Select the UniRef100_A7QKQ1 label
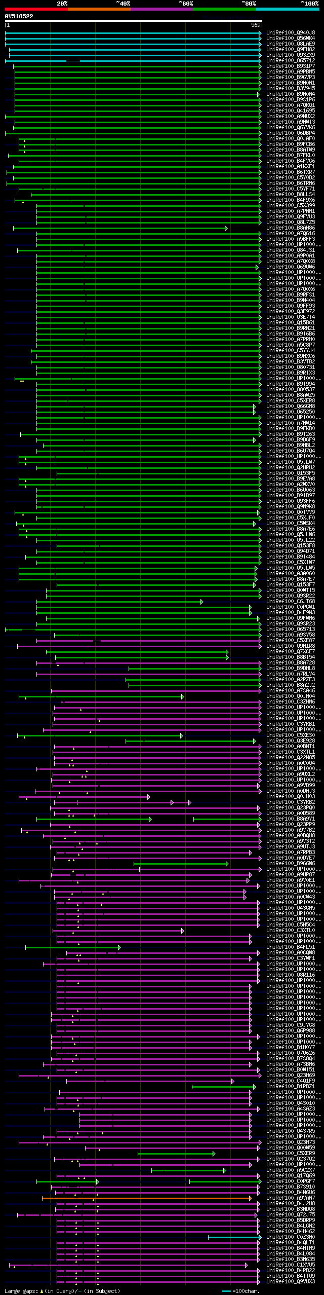The width and height of the screenshot is (324, 1295). [291, 105]
